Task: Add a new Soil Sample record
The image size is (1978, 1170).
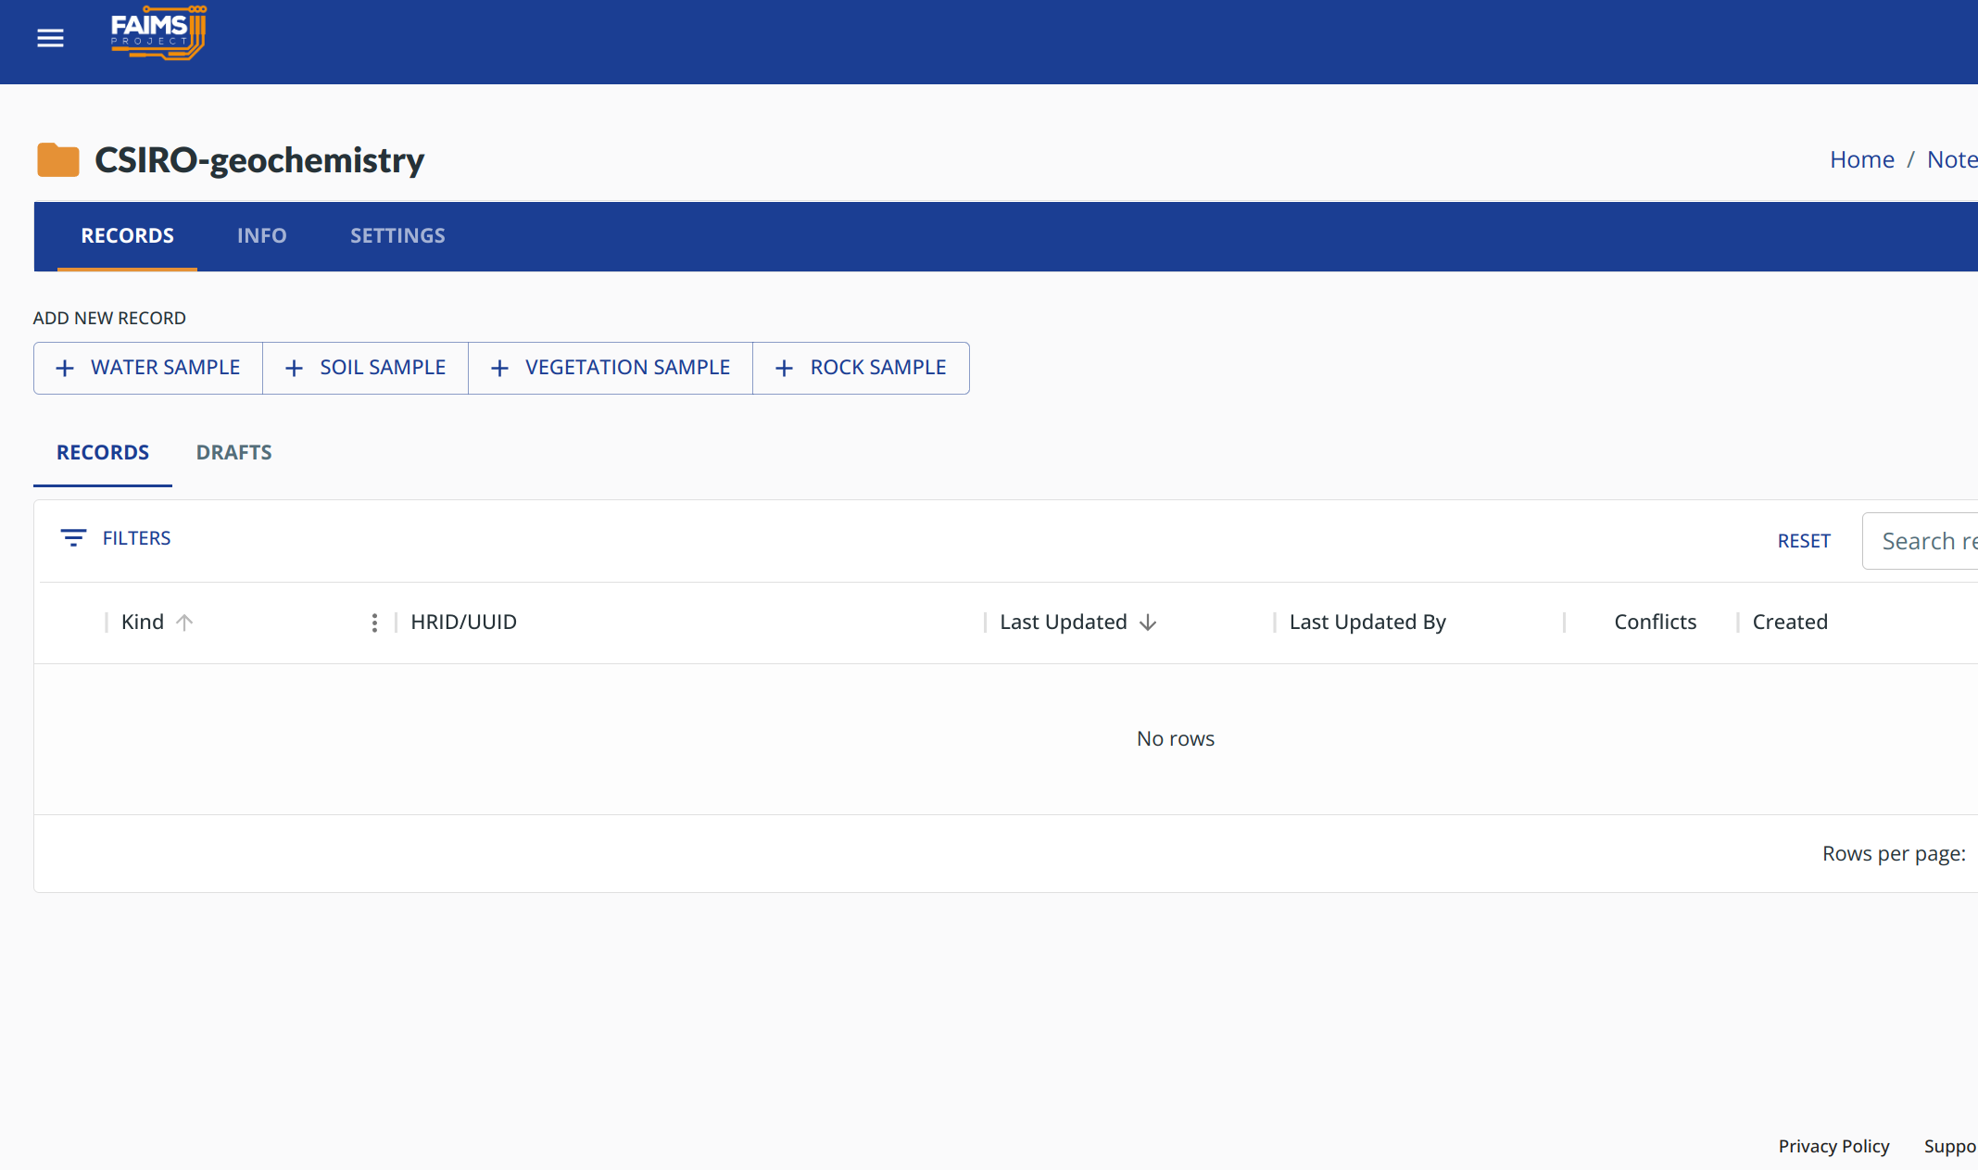Action: tap(366, 368)
